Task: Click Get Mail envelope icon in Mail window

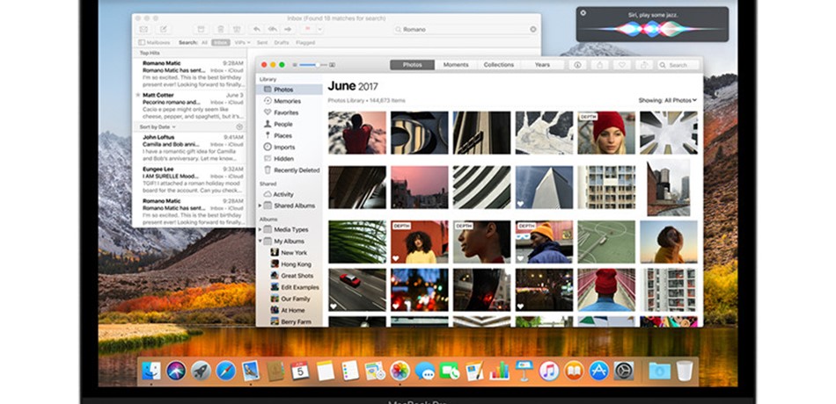Action: (143, 29)
